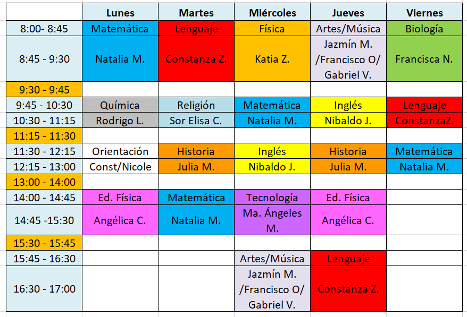This screenshot has width=467, height=317.
Task: Click the Const/Nicole cell
Action: (120, 167)
